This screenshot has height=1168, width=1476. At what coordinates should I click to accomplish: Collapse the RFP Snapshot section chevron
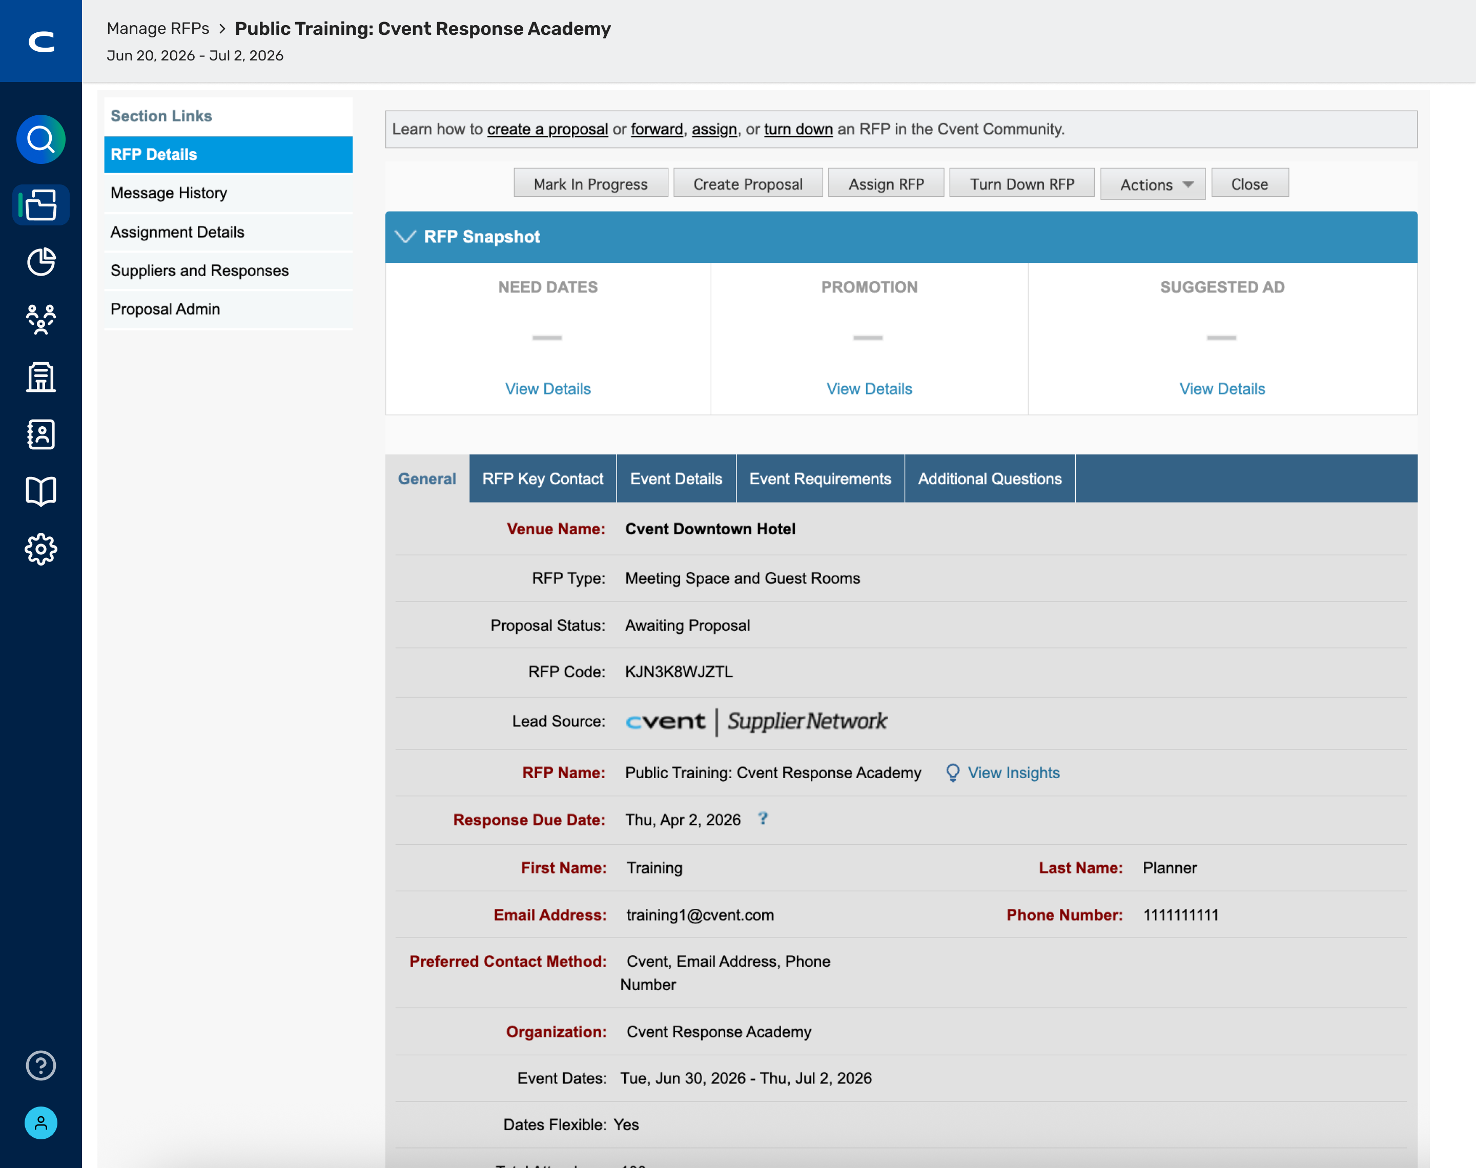(x=405, y=237)
